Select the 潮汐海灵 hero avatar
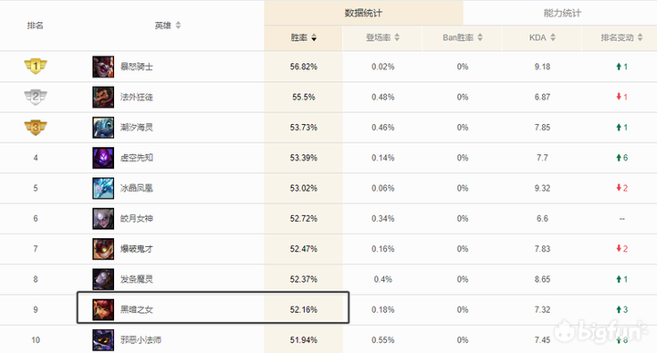Screen dimensions: 657x353 point(103,128)
